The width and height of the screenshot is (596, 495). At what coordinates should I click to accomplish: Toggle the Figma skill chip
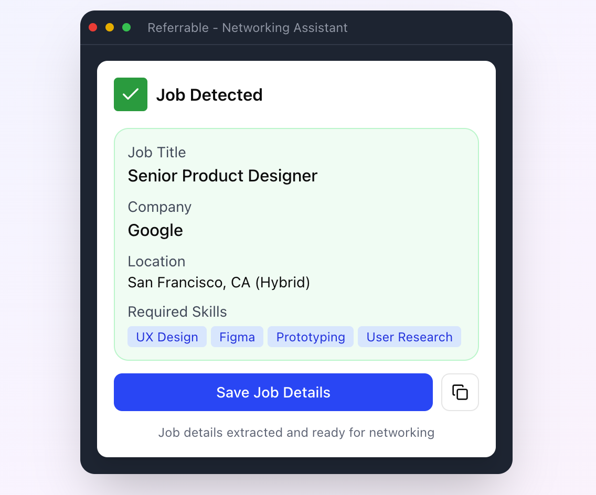[x=237, y=337]
